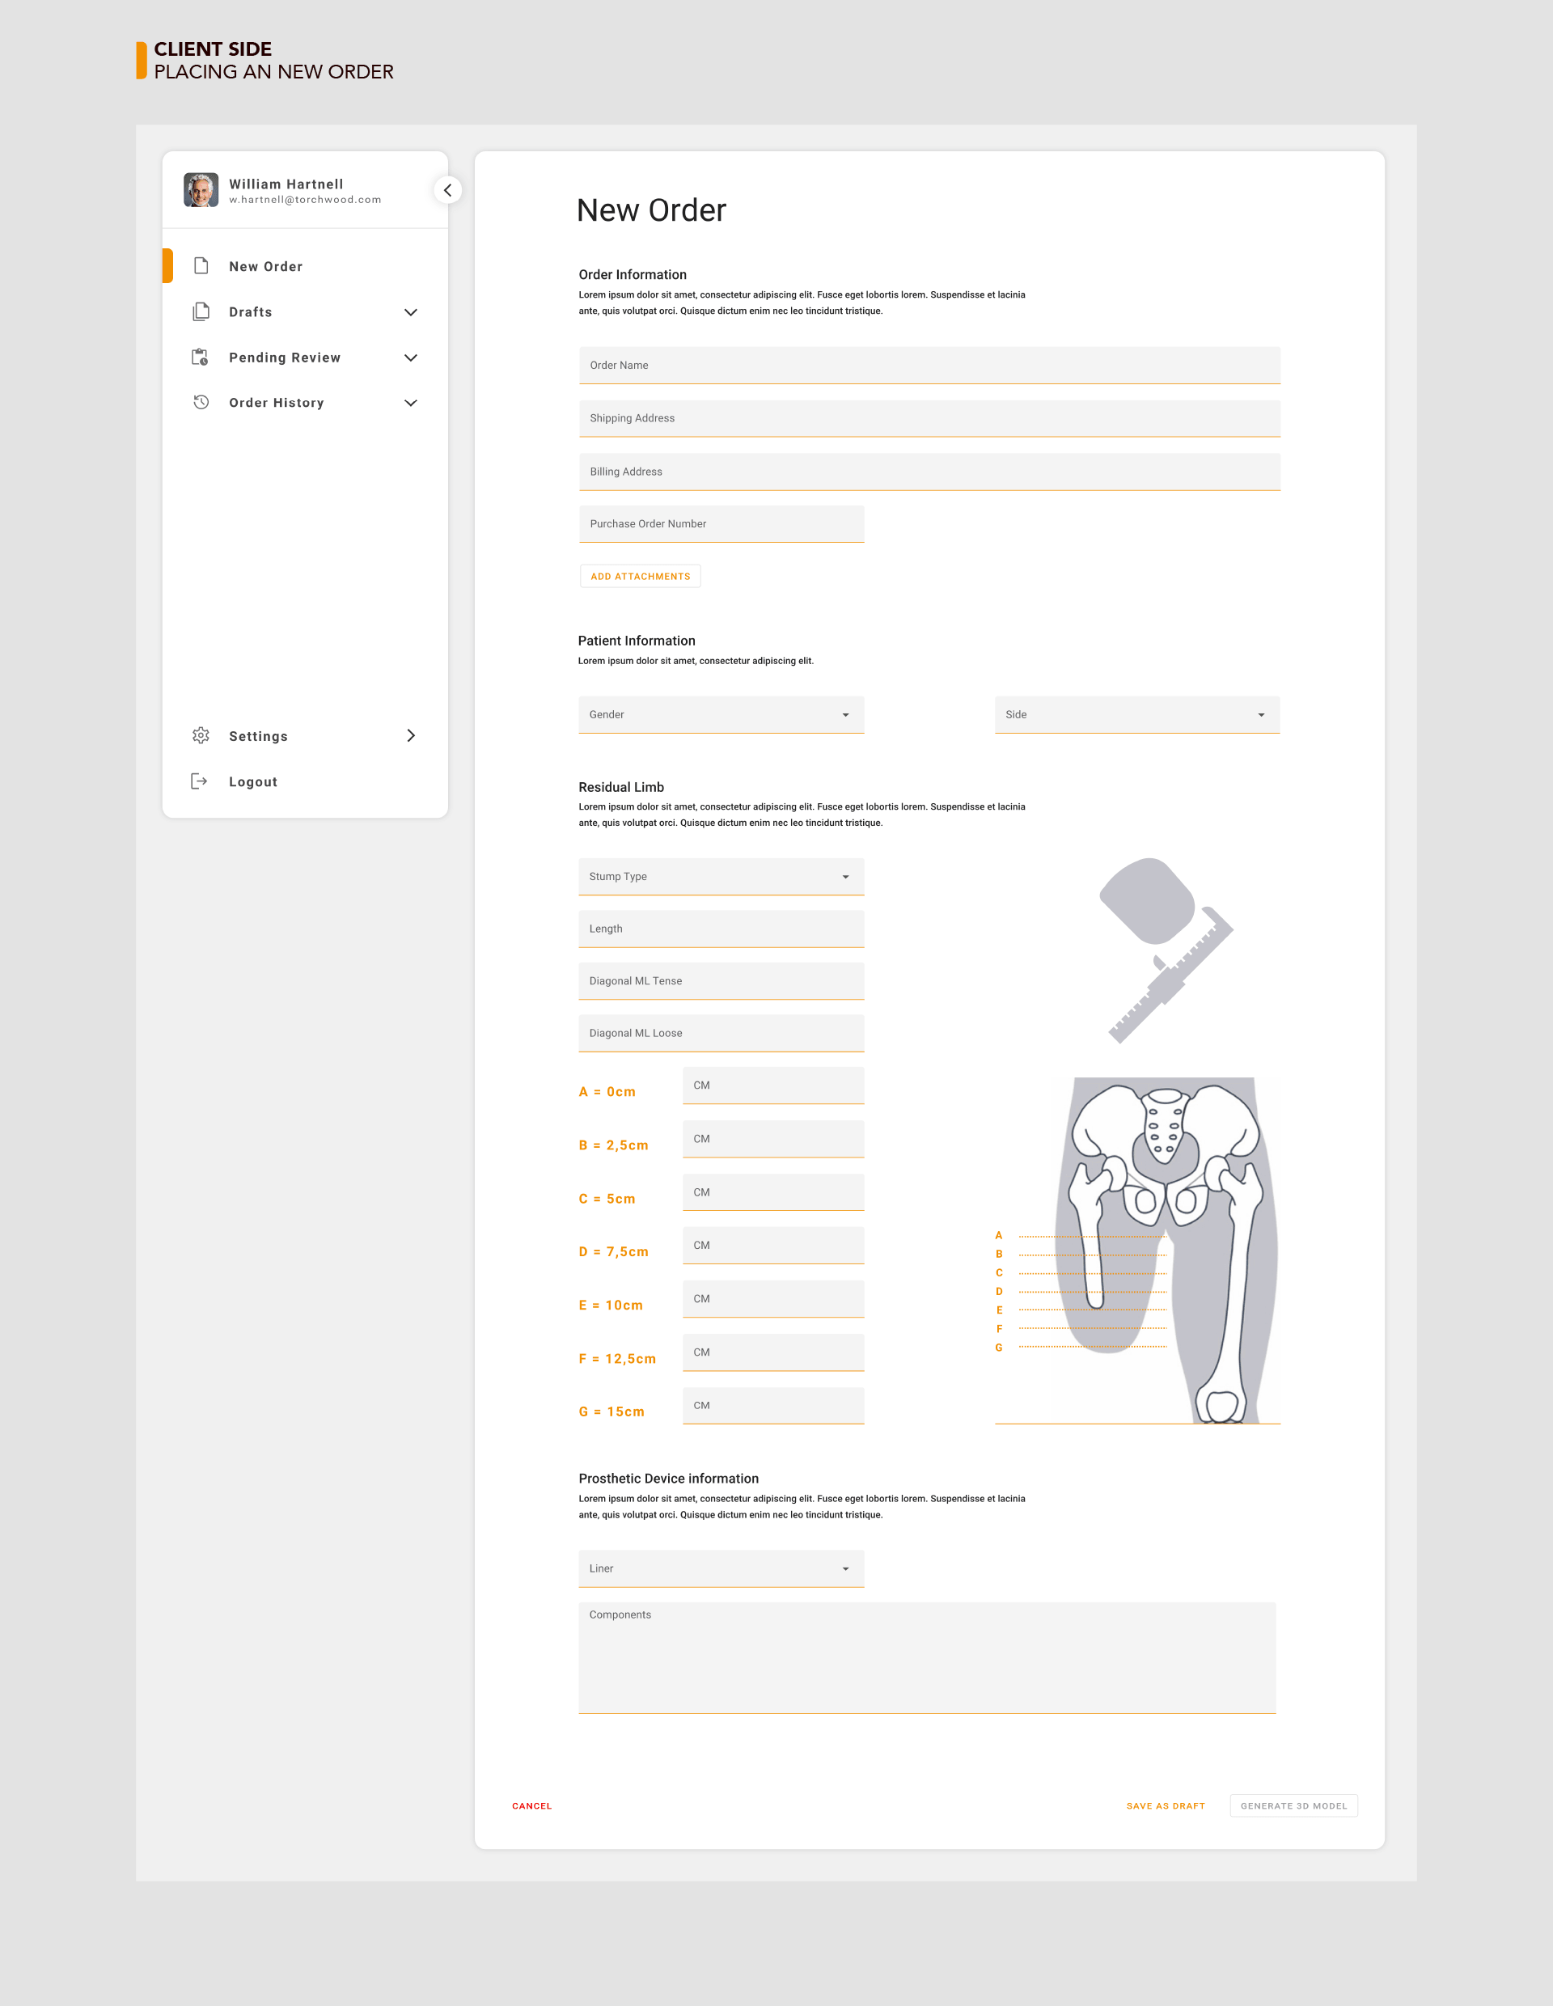
Task: Click the G = 15cm label
Action: click(611, 1411)
